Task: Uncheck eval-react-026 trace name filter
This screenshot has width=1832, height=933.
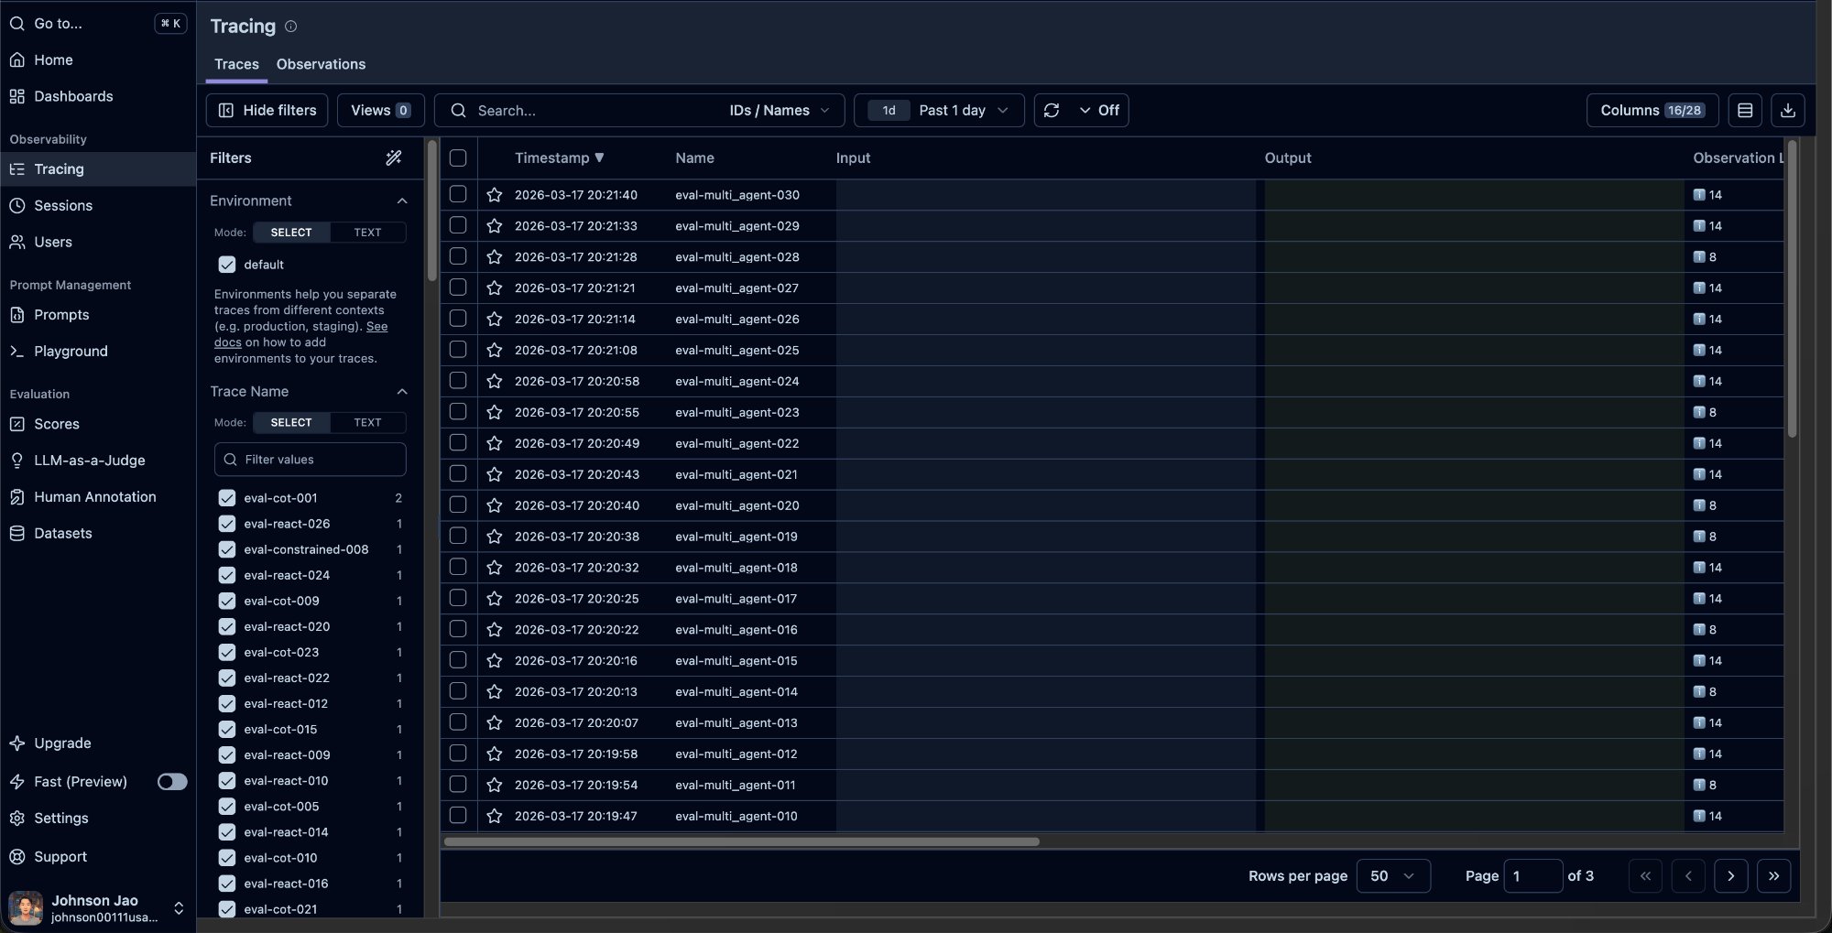Action: click(227, 524)
